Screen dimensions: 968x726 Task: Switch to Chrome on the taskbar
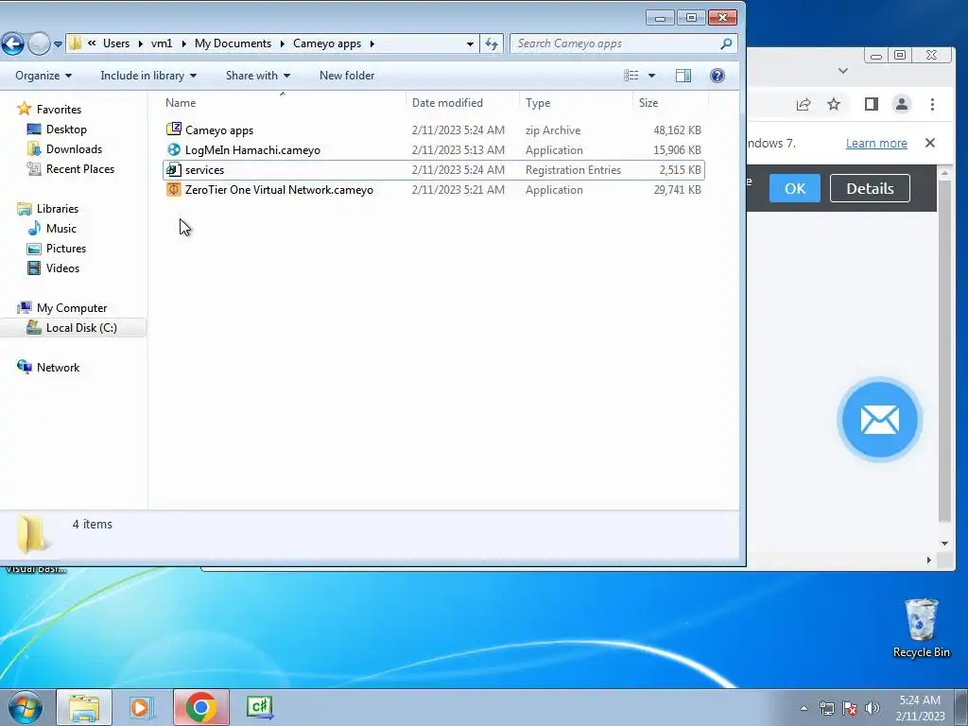(200, 707)
